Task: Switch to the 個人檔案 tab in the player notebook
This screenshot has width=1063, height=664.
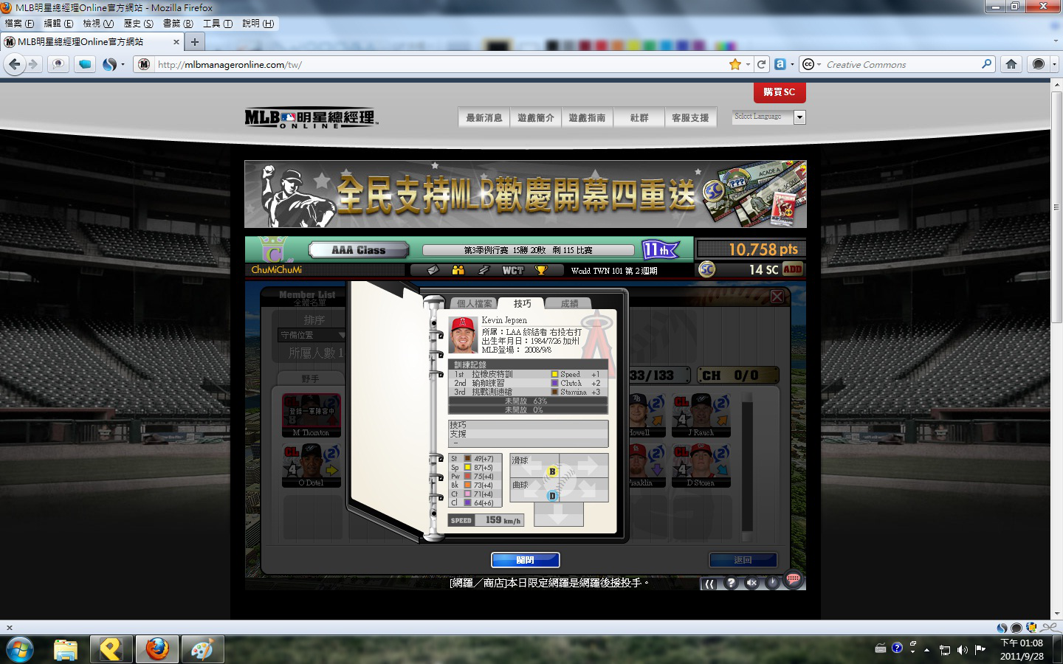Action: point(474,303)
